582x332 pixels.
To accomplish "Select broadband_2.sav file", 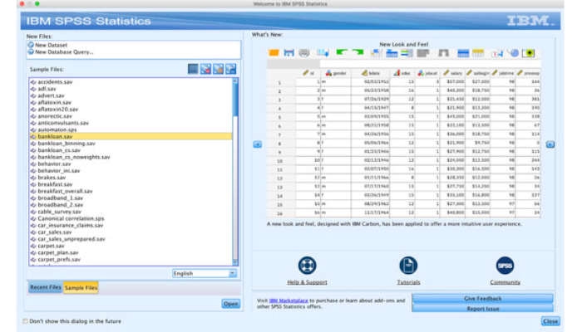I will (131, 205).
